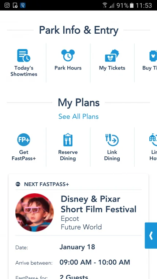The height and width of the screenshot is (279, 157).
Task: Tap the Reserve Dining label
Action: pyautogui.click(x=68, y=155)
